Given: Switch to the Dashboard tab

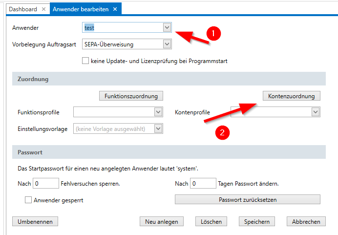Looking at the screenshot, I should tap(23, 9).
